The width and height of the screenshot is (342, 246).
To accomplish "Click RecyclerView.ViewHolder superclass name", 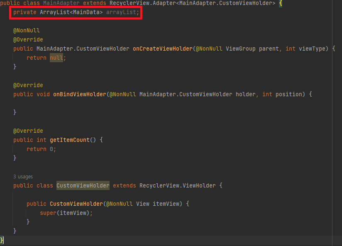I will (x=177, y=185).
